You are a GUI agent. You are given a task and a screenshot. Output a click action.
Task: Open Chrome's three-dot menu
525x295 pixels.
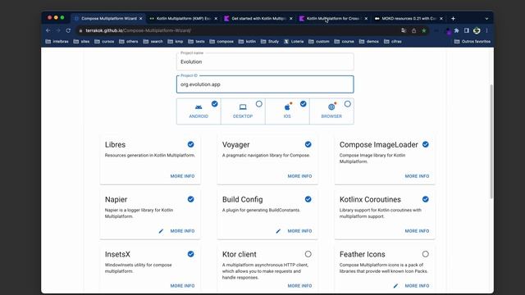tap(486, 30)
